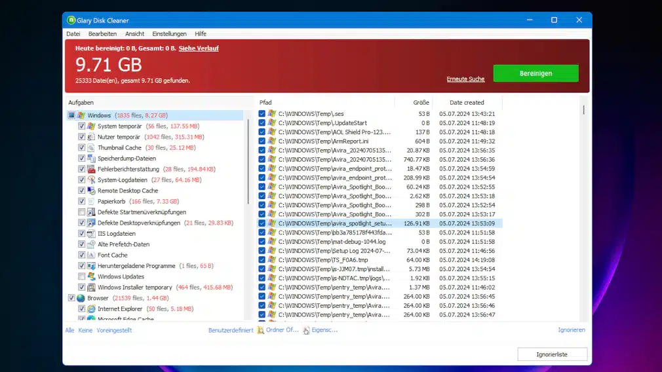Open the Datei menu
The height and width of the screenshot is (372, 662).
(73, 34)
